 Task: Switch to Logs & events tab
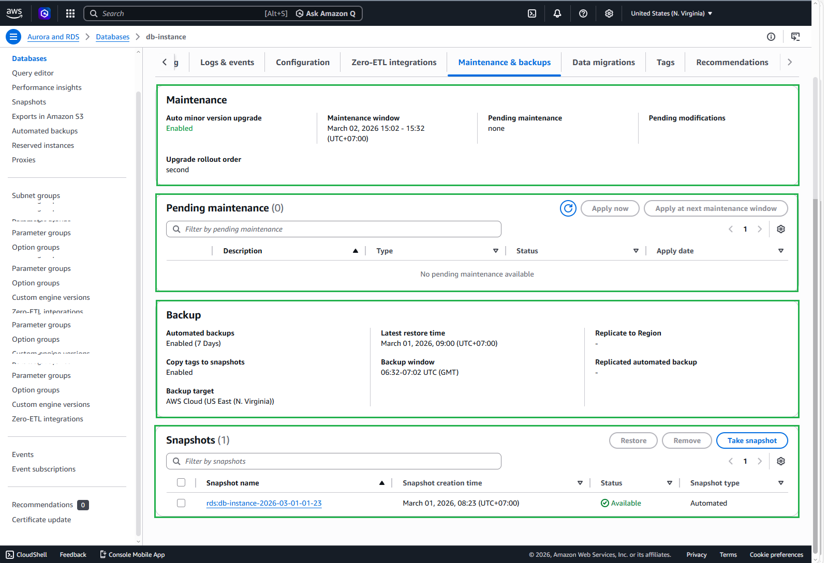click(x=227, y=62)
